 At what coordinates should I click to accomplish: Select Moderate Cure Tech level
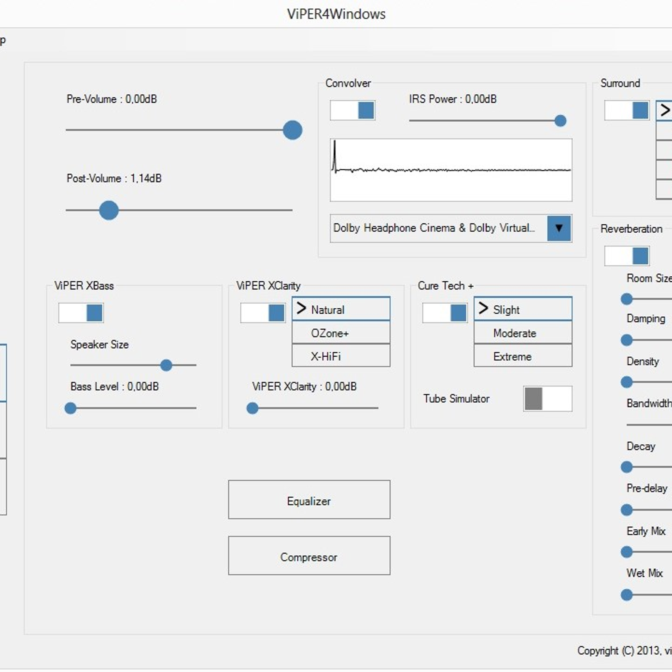523,333
